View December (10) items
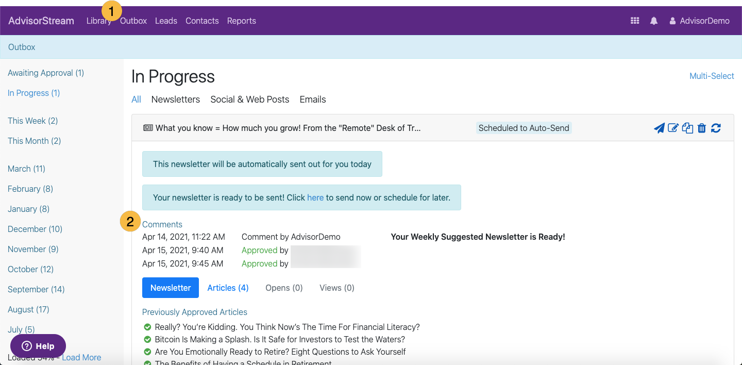 pos(35,229)
